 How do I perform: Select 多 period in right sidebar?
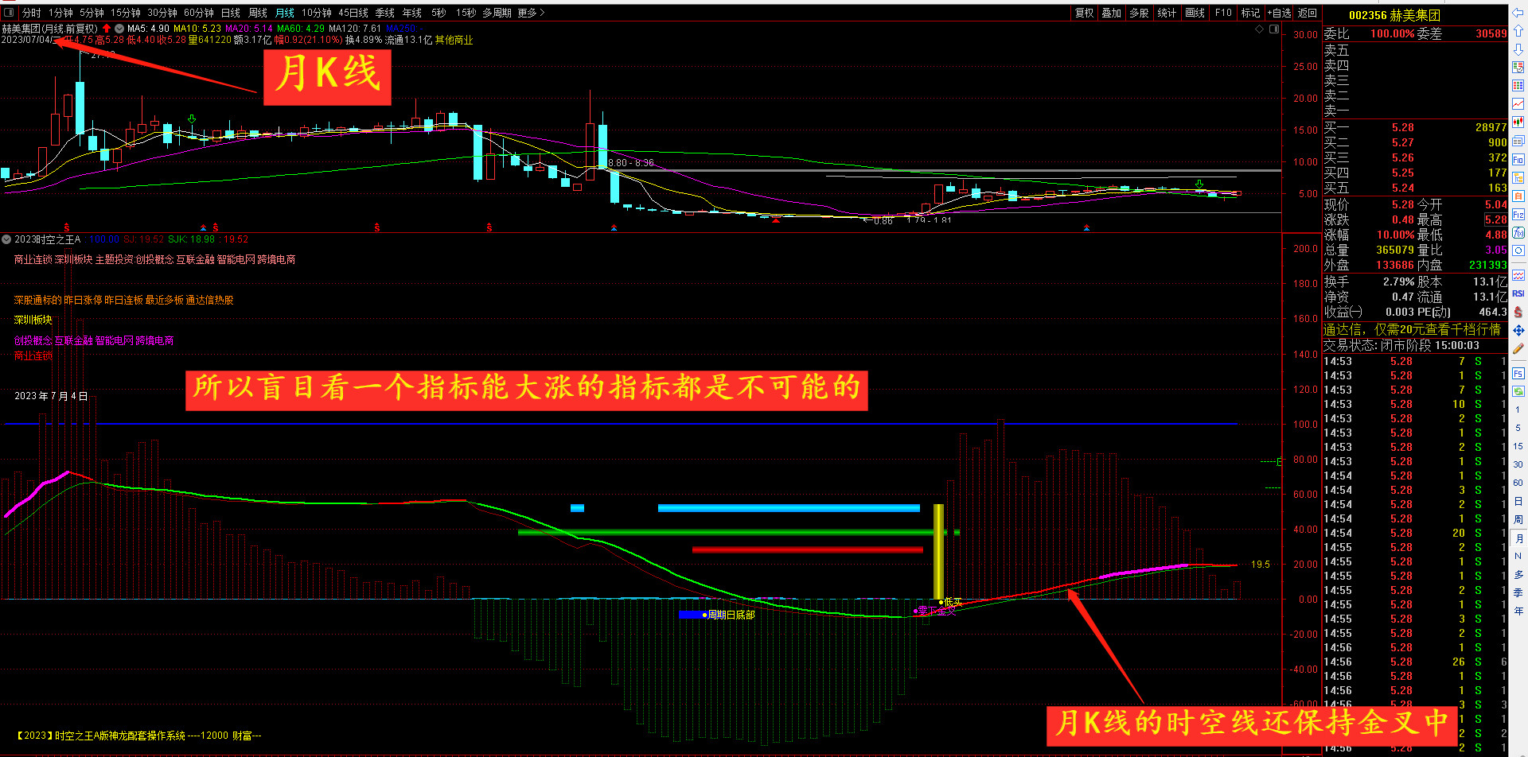[1518, 574]
